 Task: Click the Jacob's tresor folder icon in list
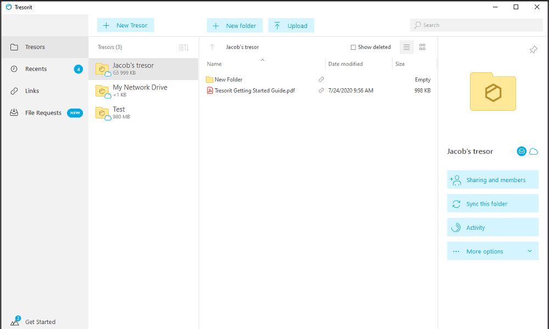(103, 69)
